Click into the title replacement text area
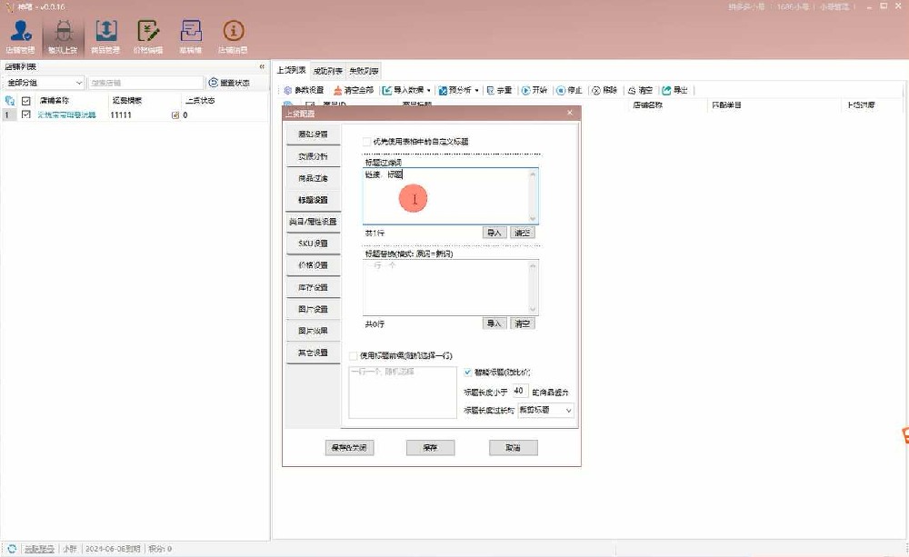 (445, 287)
